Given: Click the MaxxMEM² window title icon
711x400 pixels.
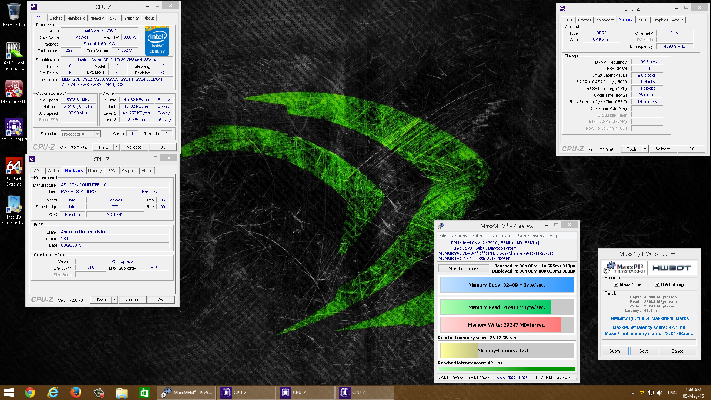Looking at the screenshot, I should click(441, 226).
